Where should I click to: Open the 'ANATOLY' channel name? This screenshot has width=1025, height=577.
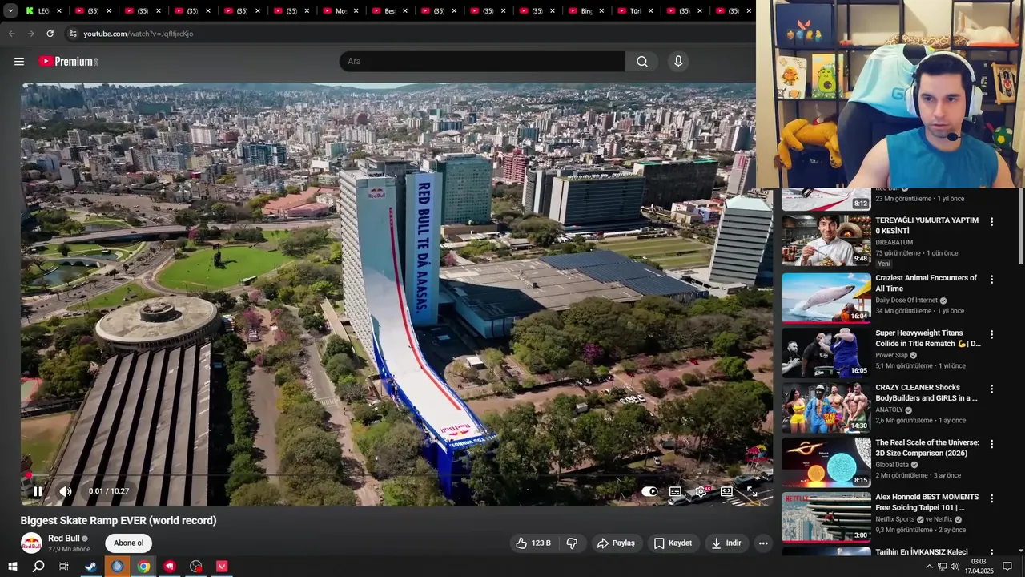(889, 410)
